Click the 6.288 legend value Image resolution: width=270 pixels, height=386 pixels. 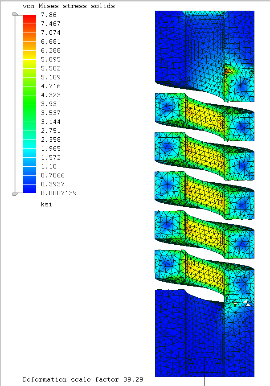coord(51,50)
